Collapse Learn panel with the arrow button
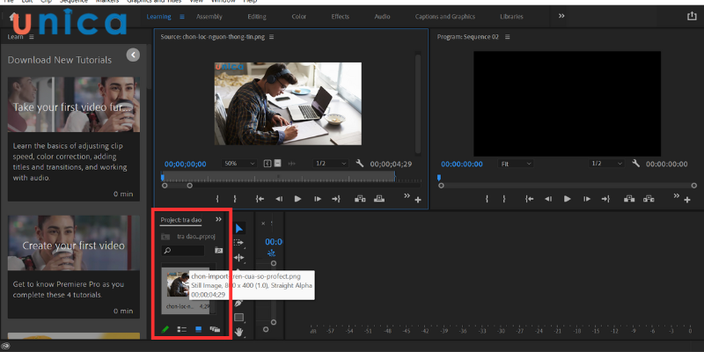Image resolution: width=704 pixels, height=352 pixels. pos(133,55)
